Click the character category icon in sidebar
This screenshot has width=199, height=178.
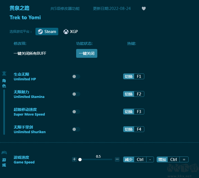click(x=4, y=73)
